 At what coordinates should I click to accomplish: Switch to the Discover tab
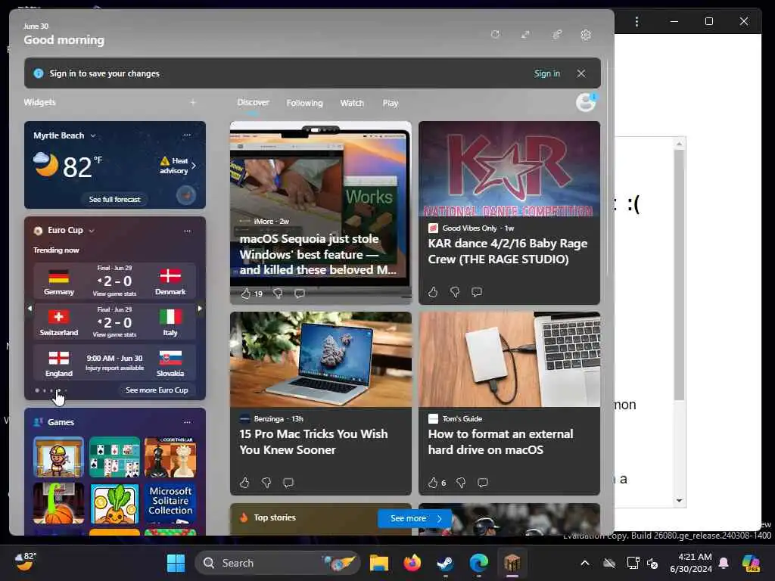pyautogui.click(x=253, y=102)
